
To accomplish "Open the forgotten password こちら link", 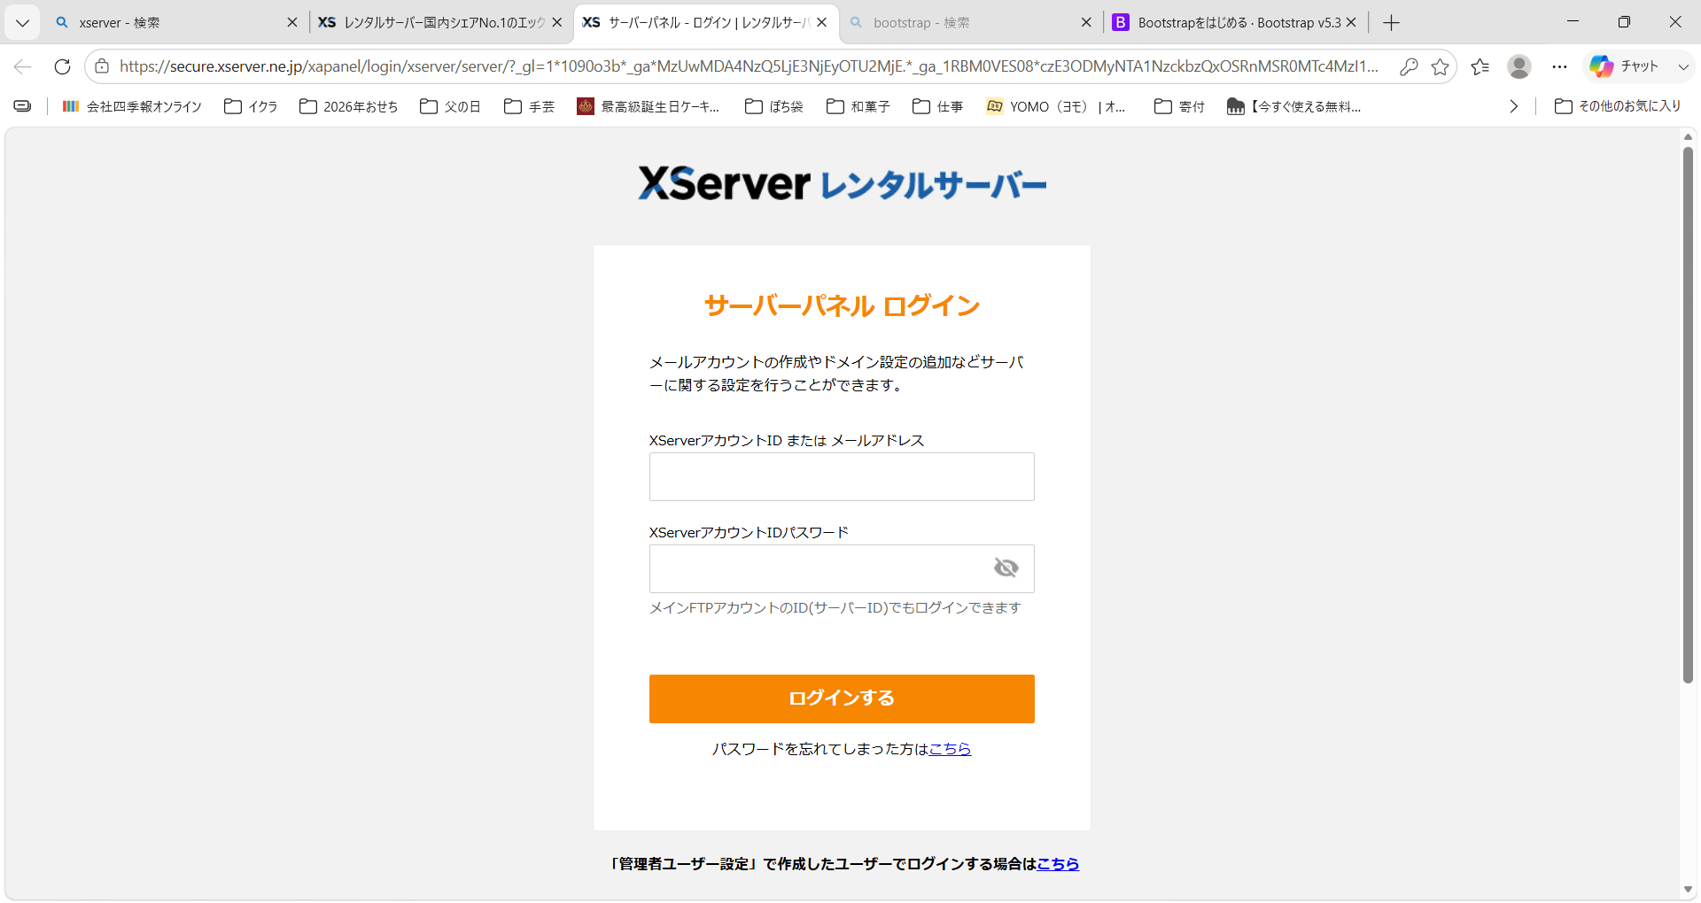I will [950, 749].
